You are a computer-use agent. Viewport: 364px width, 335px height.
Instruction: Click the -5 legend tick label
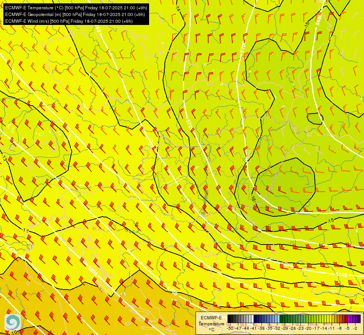(x=347, y=329)
